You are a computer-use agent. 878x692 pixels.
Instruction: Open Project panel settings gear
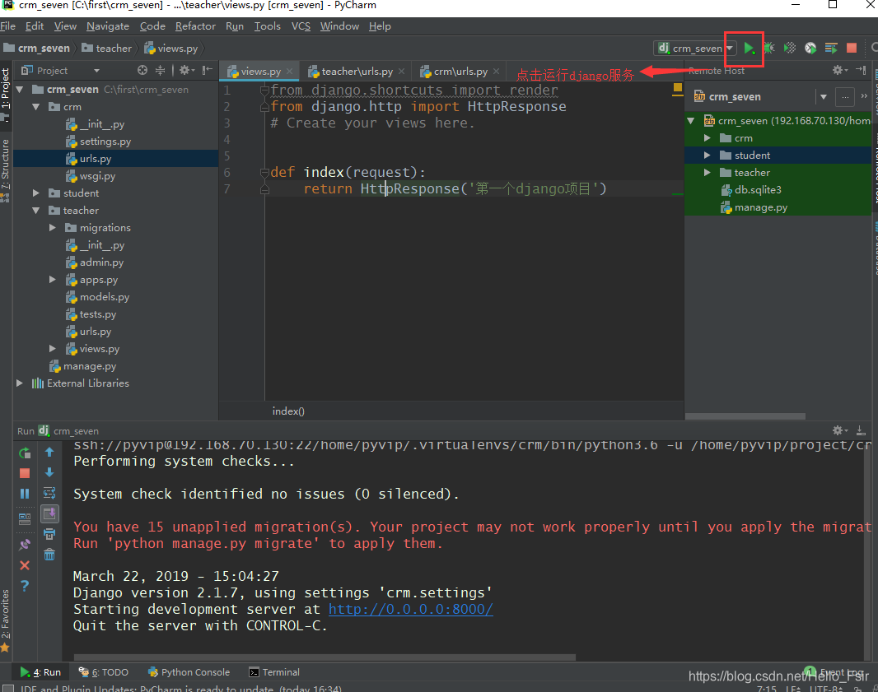[185, 70]
